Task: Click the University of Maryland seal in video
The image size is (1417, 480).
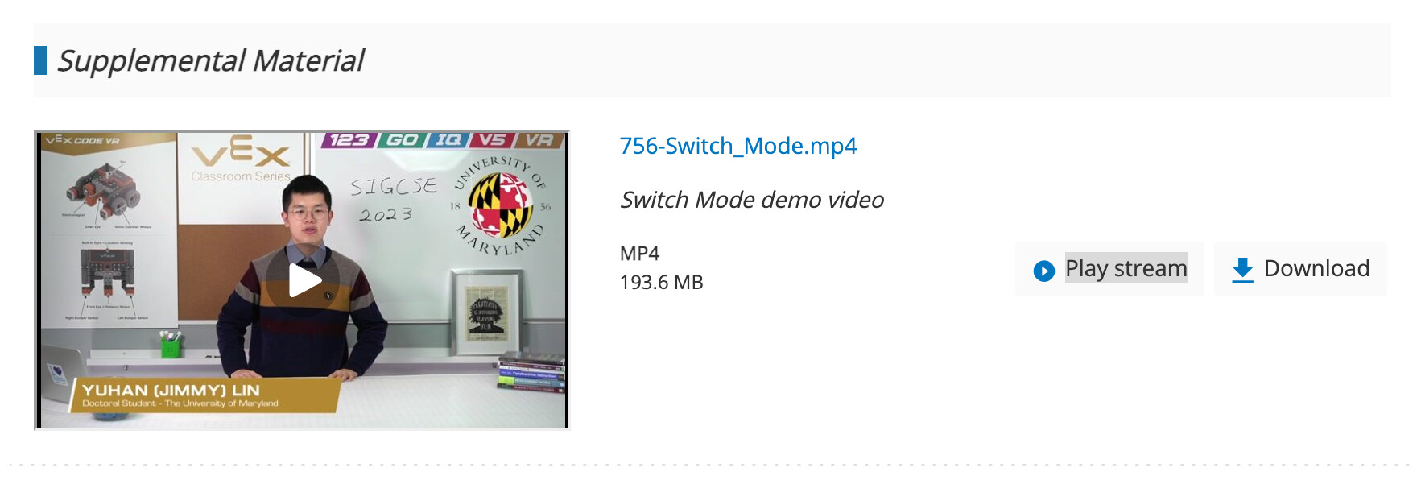Action: tap(500, 205)
